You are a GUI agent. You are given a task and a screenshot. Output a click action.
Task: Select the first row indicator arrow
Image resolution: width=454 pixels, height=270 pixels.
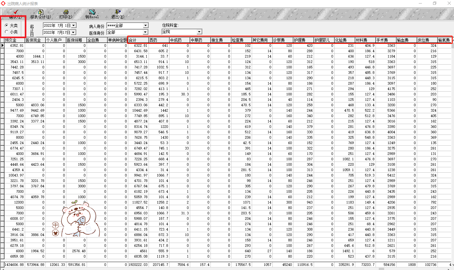[x=2, y=45]
